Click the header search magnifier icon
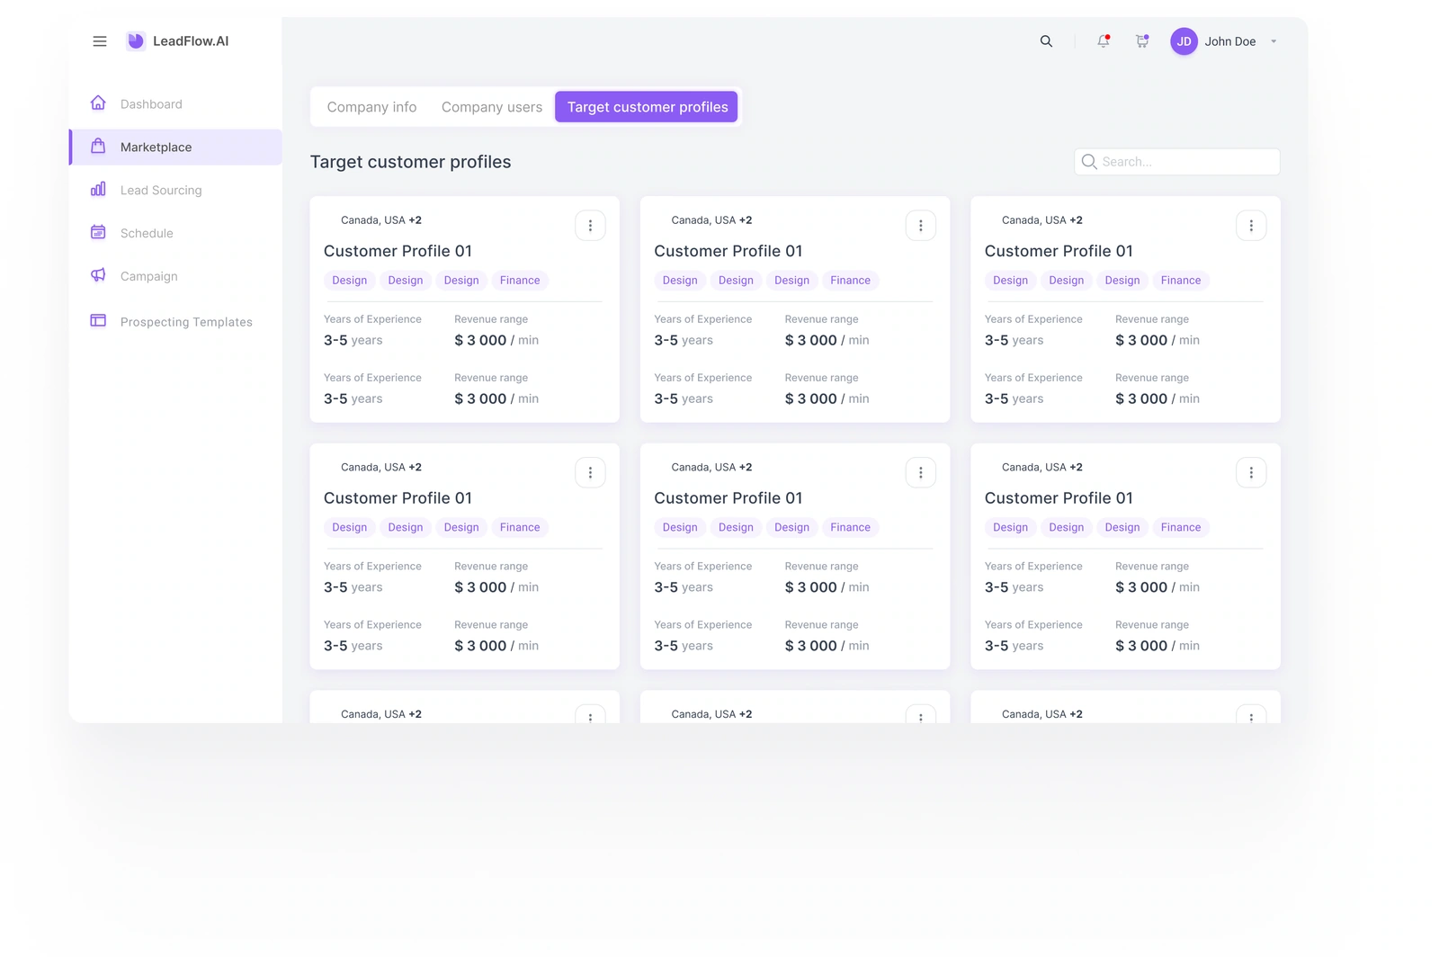The width and height of the screenshot is (1439, 957). [x=1046, y=41]
